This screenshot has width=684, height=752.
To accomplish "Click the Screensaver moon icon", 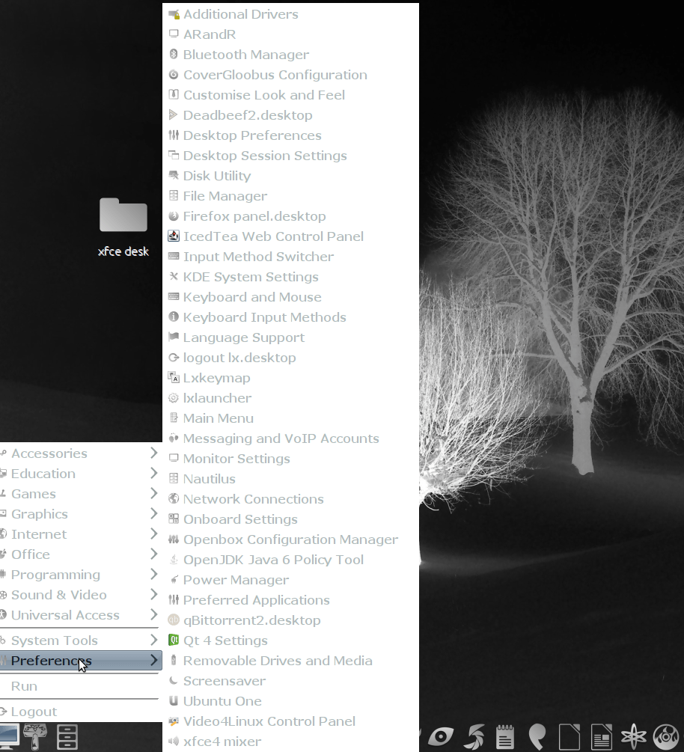I will tap(174, 680).
